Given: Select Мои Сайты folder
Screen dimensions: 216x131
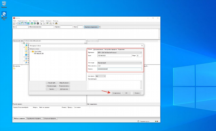Looking at the screenshot, I should point(38,52).
